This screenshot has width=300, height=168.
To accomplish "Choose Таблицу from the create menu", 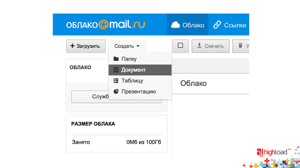I will pyautogui.click(x=140, y=81).
